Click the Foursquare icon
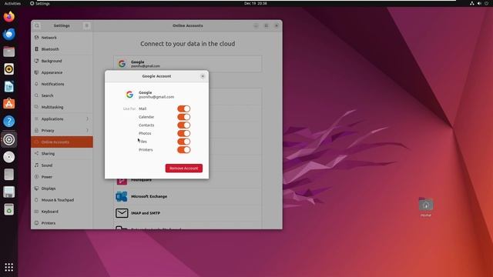Viewport: 493px width, 277px height. 122,182
